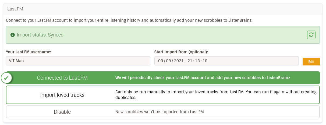Expand the Import status: Synced details
The image size is (326, 125).
click(40, 35)
